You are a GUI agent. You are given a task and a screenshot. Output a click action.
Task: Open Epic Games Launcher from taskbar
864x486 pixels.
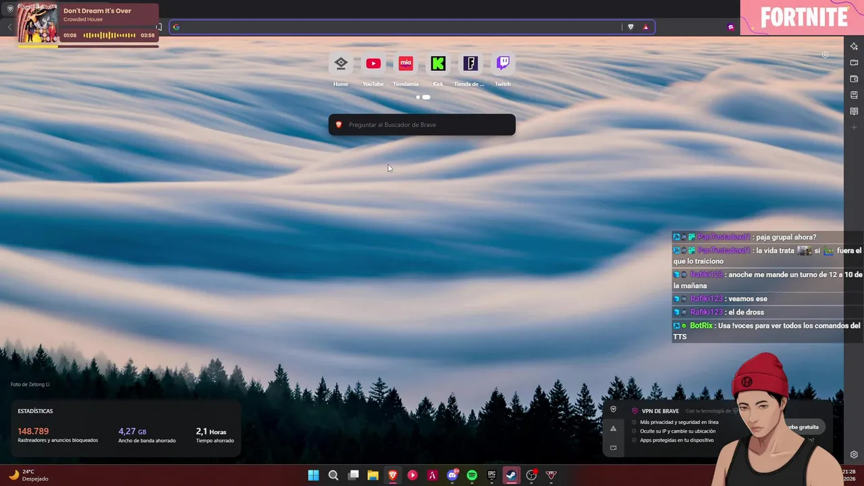[x=492, y=475]
